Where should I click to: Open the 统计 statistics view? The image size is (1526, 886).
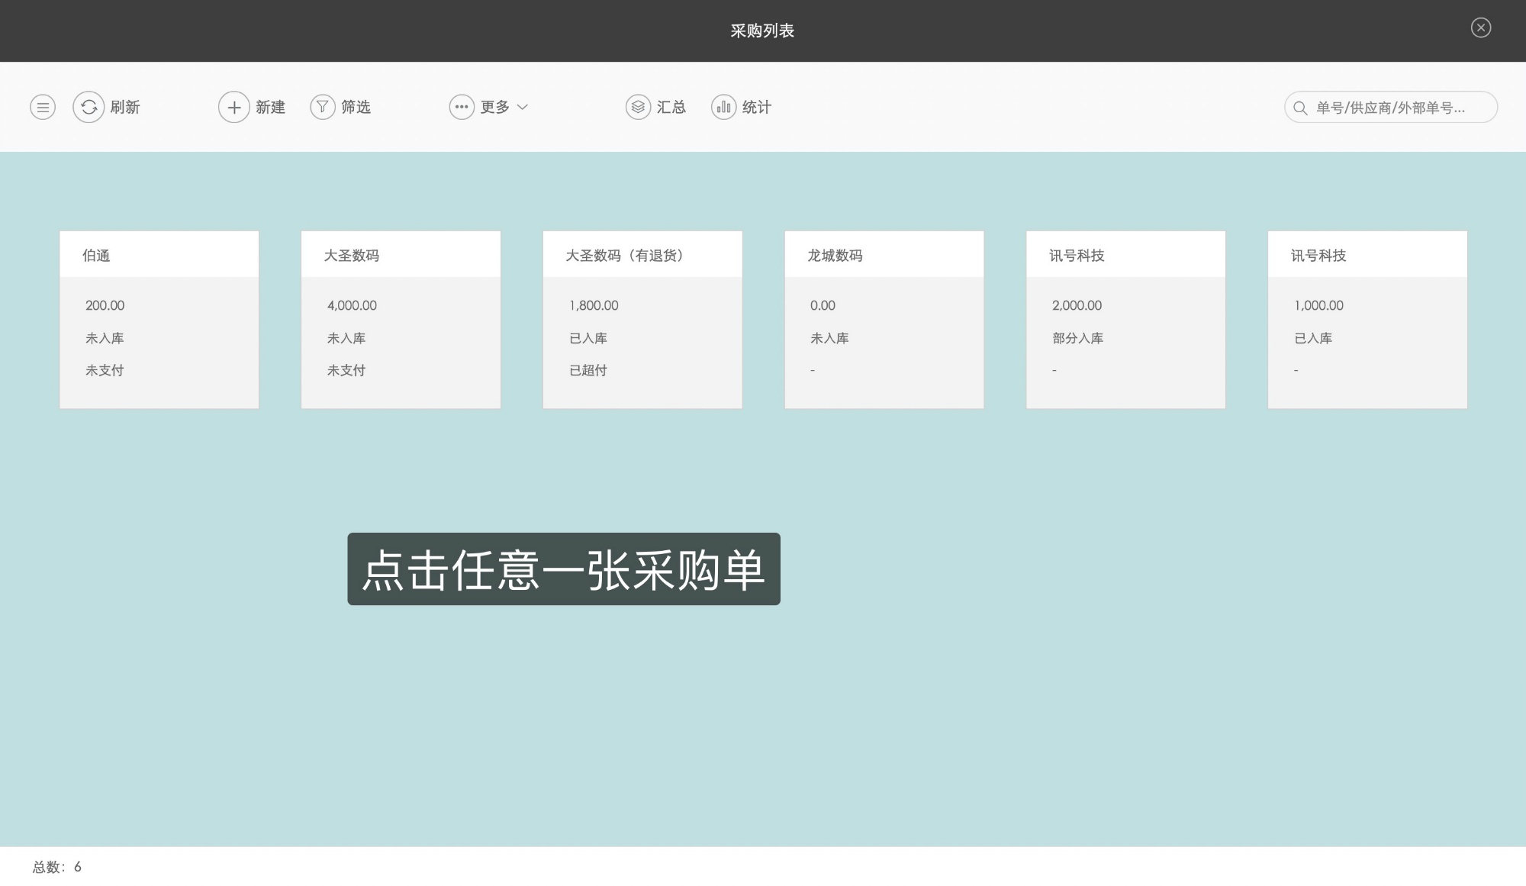[x=756, y=107]
